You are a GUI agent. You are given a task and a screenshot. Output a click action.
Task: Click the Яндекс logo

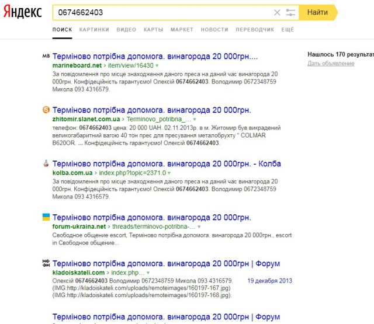point(23,12)
